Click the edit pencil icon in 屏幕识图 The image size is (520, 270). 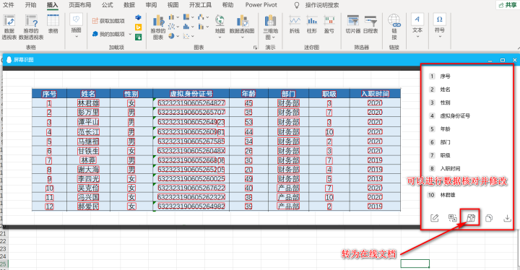click(x=435, y=218)
